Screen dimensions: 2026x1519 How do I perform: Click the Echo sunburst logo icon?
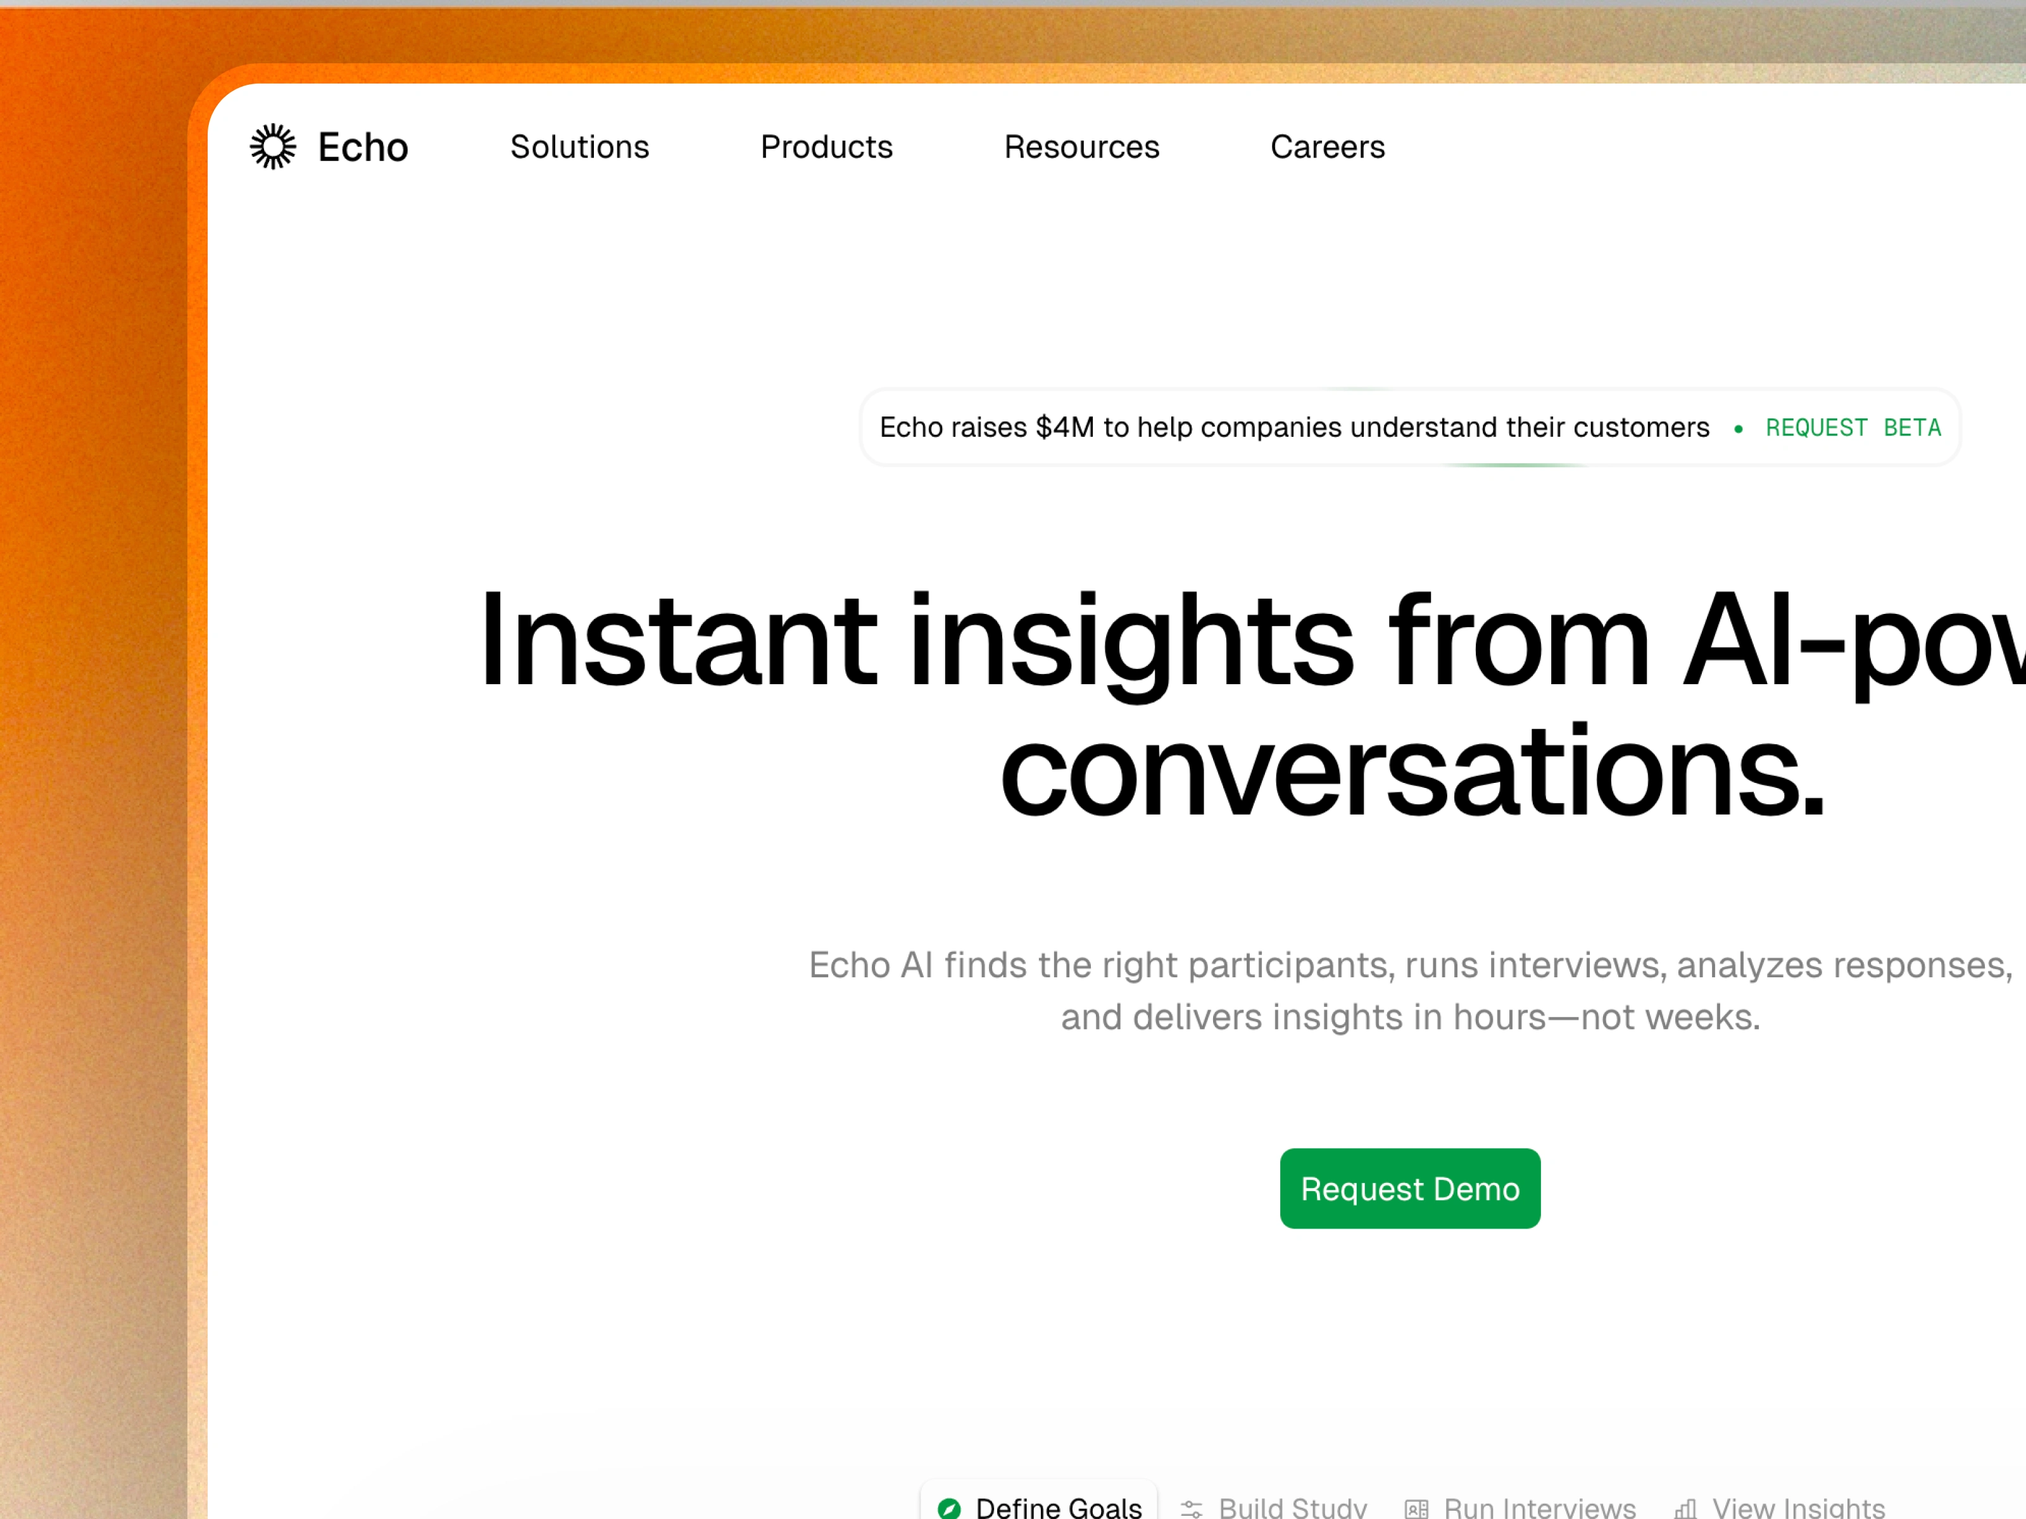click(273, 146)
